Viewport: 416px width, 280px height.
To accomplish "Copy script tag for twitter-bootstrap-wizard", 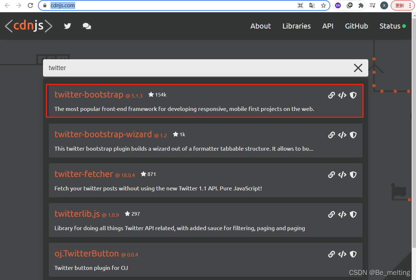I will pyautogui.click(x=342, y=135).
